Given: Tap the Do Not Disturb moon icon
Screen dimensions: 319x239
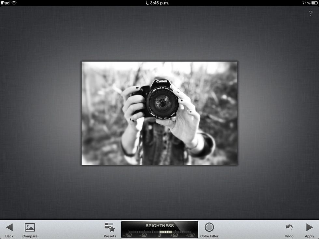Looking at the screenshot, I should tap(147, 3).
